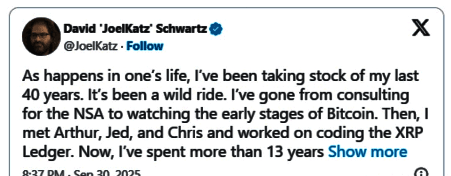Image resolution: width=451 pixels, height=176 pixels.
Task: Follow the @JoelKatz account
Action: click(145, 46)
